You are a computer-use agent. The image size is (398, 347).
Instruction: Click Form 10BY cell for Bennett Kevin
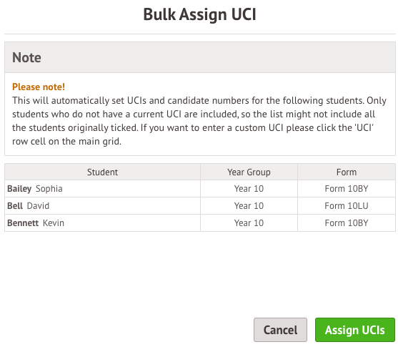(347, 223)
